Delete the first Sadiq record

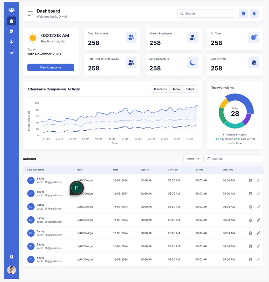tap(250, 180)
